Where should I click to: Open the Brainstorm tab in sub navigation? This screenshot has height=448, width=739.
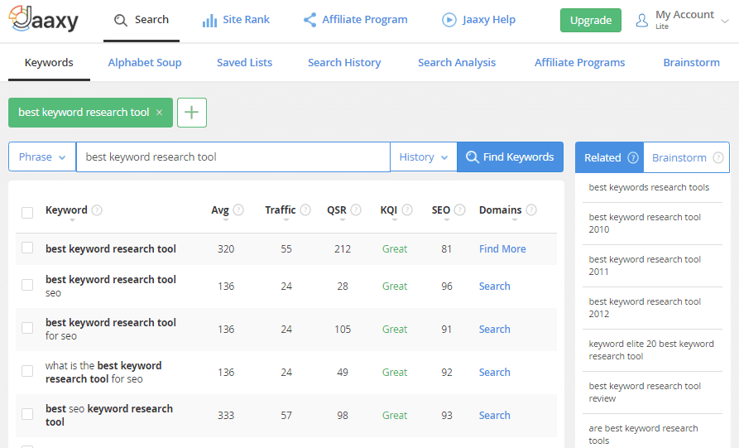691,63
